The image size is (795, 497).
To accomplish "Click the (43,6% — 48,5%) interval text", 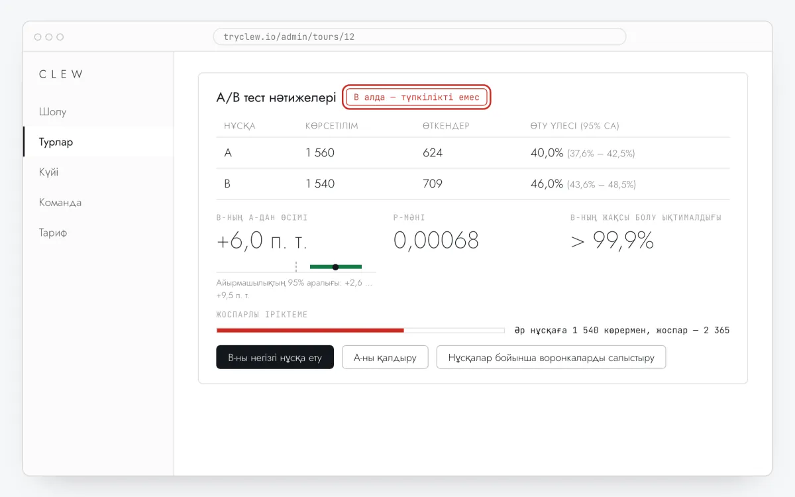I will click(601, 184).
